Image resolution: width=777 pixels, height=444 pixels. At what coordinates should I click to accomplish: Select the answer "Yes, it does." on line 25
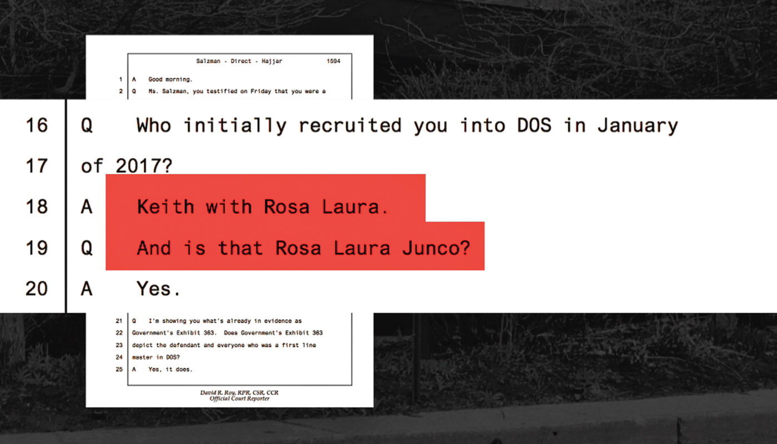tap(170, 370)
